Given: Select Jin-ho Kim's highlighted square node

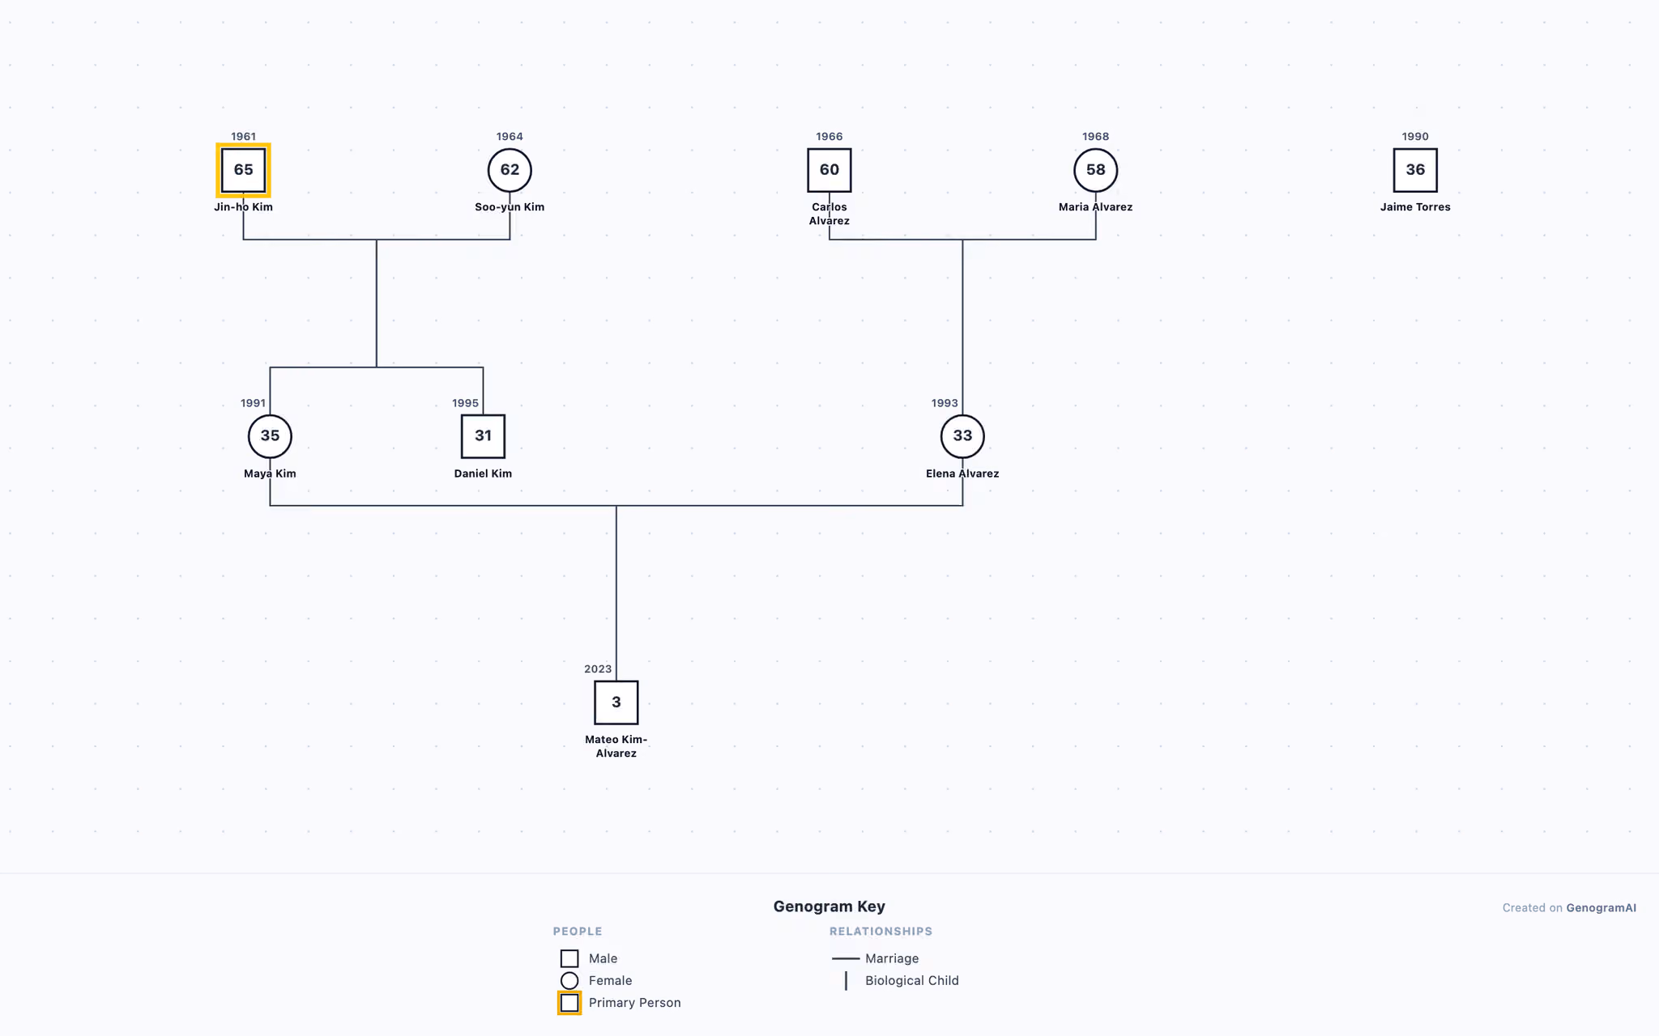Looking at the screenshot, I should click(243, 170).
